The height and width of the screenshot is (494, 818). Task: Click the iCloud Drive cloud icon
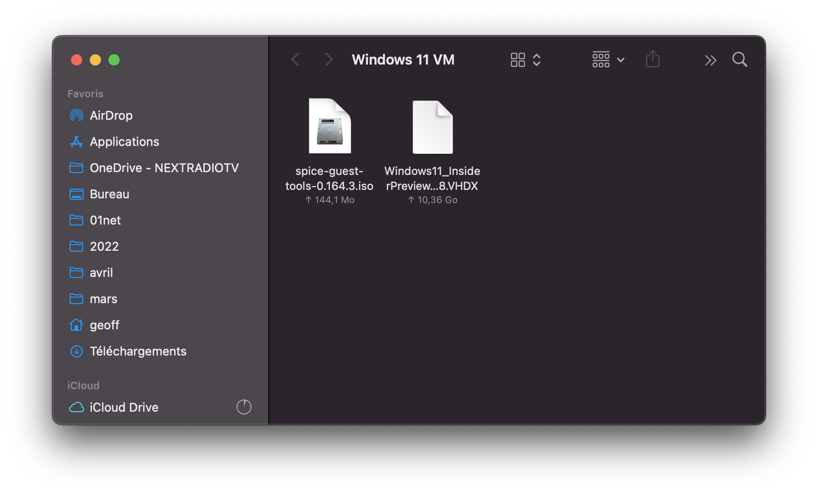[x=77, y=407]
